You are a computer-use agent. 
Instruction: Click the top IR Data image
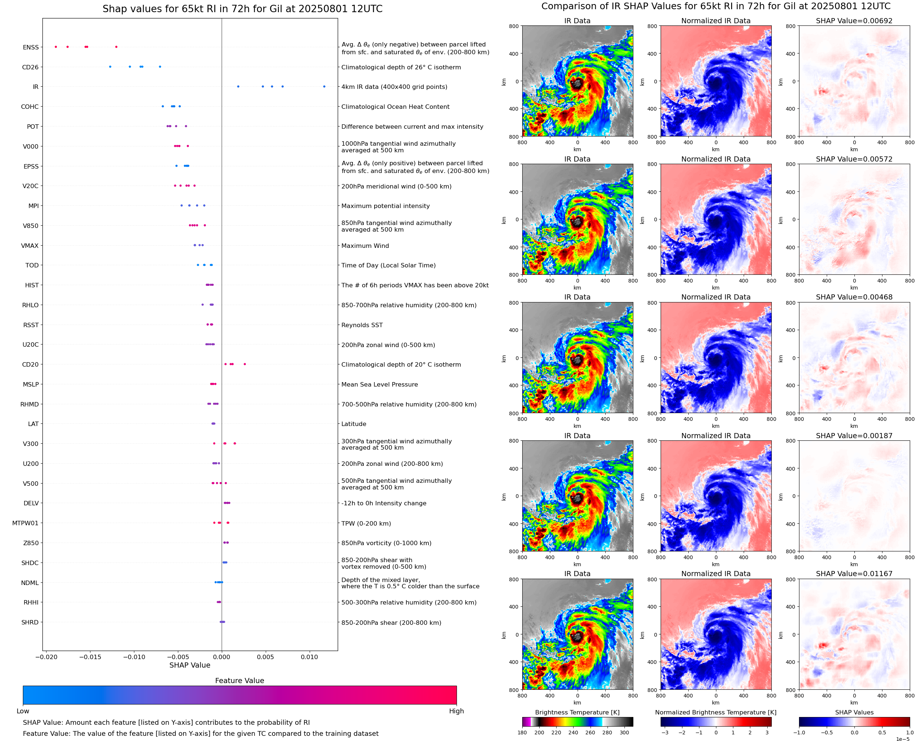click(x=577, y=81)
